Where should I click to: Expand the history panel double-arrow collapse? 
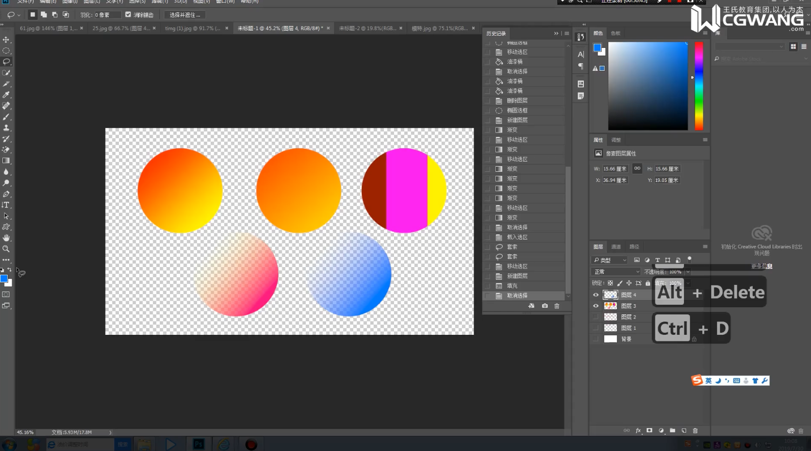click(556, 33)
